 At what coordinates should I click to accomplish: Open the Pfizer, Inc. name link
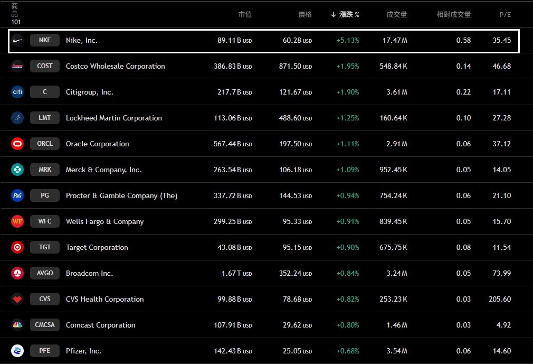(x=83, y=351)
